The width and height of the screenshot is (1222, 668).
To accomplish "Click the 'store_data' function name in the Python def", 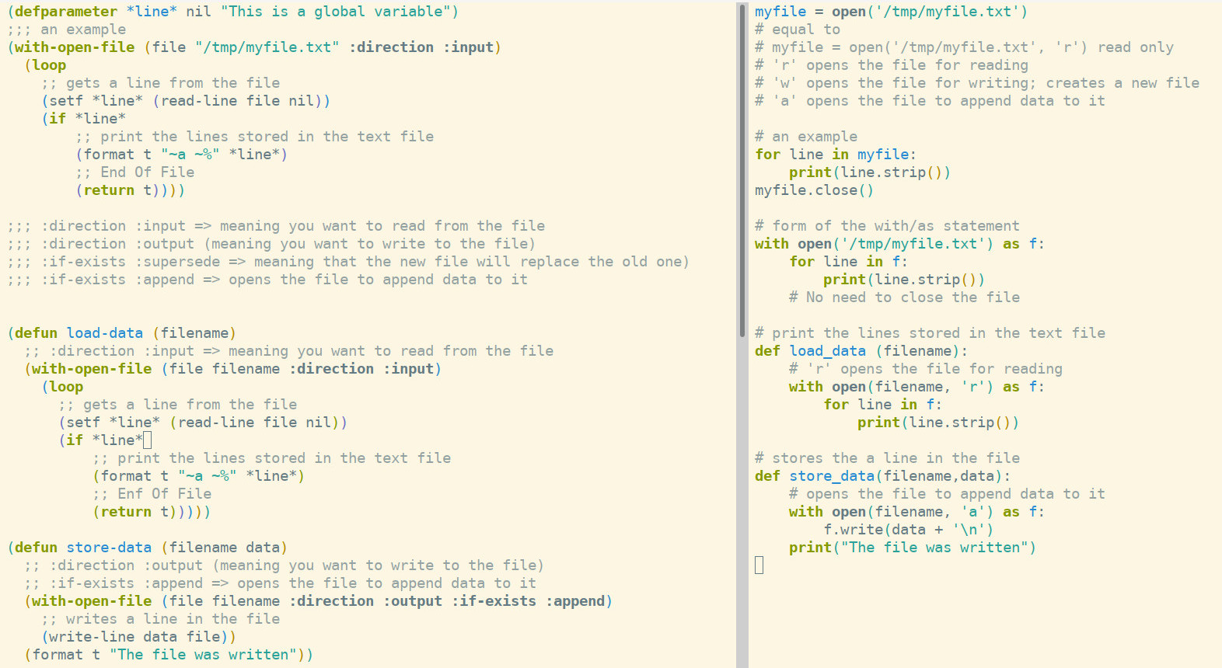I will [x=832, y=476].
